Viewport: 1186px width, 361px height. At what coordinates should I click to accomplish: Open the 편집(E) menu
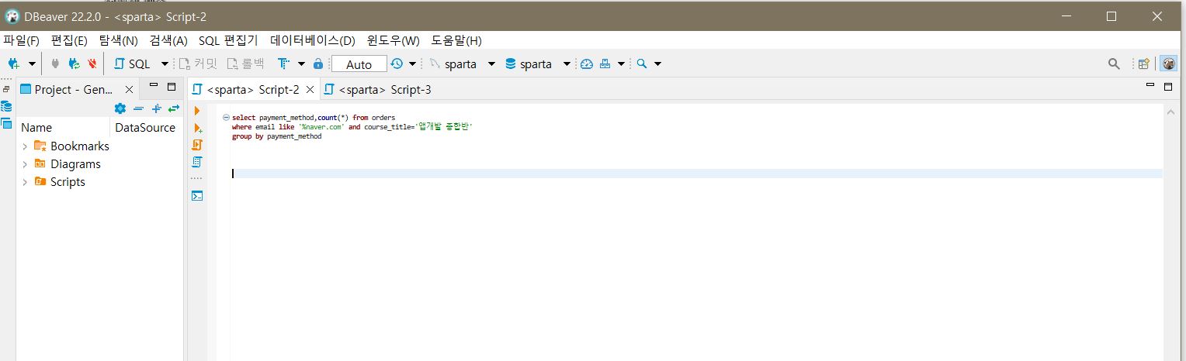pos(69,40)
